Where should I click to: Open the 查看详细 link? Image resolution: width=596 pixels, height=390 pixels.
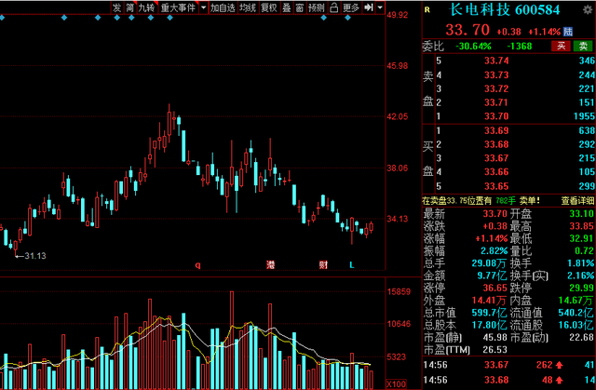pos(578,200)
